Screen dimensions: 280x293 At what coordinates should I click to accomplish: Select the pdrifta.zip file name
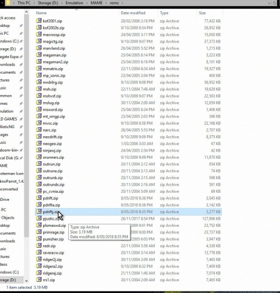[x=51, y=205]
